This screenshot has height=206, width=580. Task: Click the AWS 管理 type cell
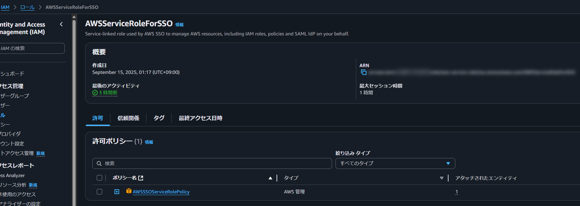tap(294, 192)
